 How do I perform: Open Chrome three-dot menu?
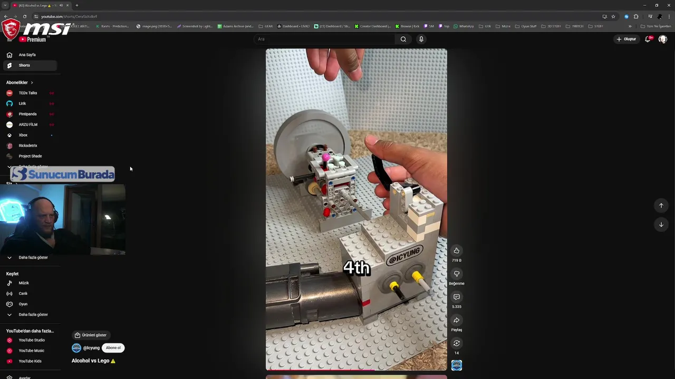tap(669, 16)
